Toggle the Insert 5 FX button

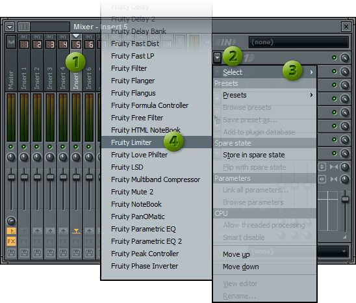(76, 241)
